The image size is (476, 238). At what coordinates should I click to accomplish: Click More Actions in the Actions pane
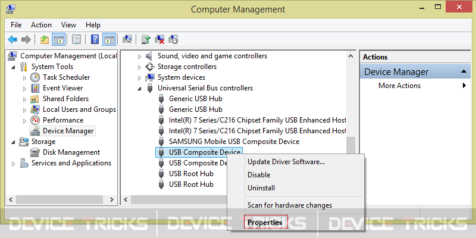[399, 86]
